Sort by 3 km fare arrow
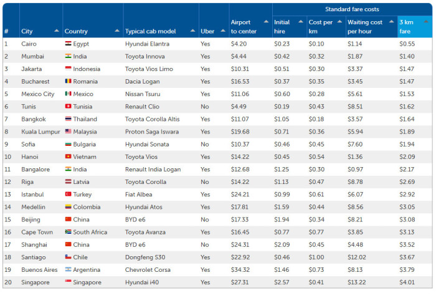Viewport: 436px width, 303px height. [x=425, y=21]
